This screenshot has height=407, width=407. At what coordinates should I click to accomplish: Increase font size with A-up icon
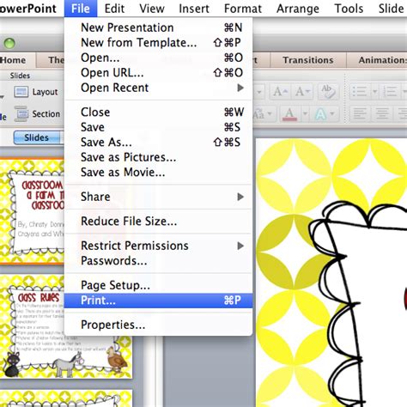tap(280, 92)
